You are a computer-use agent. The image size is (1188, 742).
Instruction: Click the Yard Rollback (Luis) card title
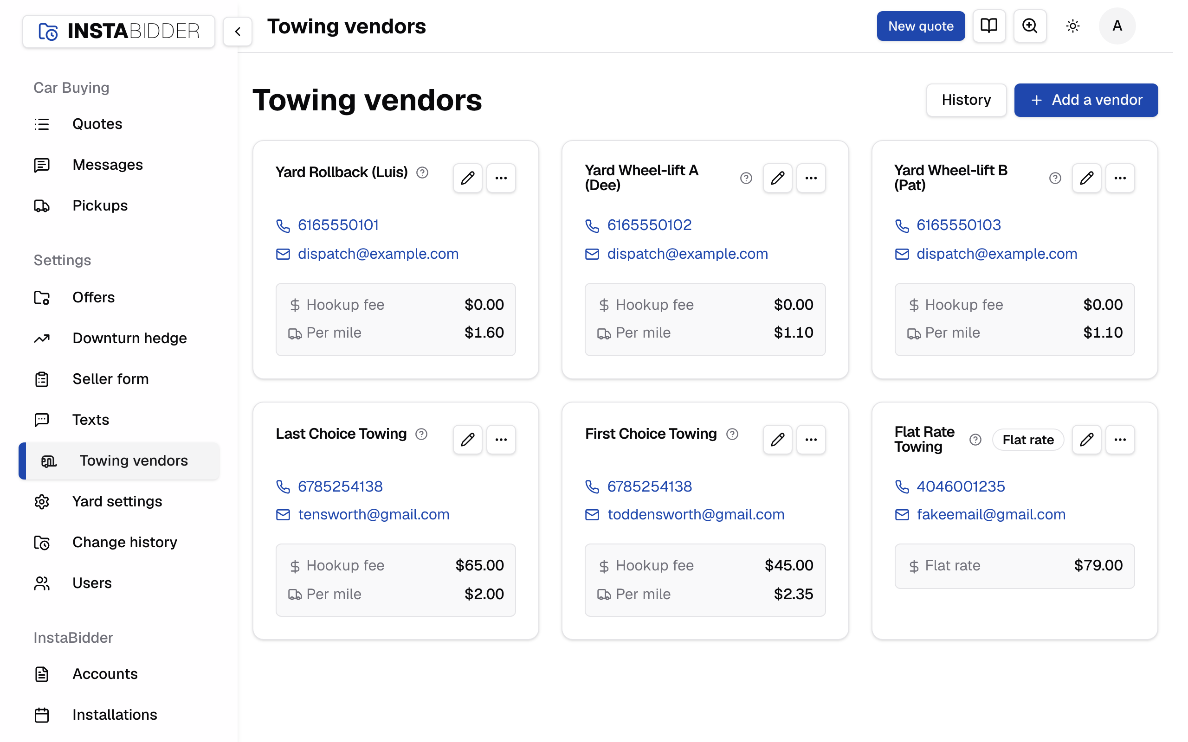click(341, 172)
